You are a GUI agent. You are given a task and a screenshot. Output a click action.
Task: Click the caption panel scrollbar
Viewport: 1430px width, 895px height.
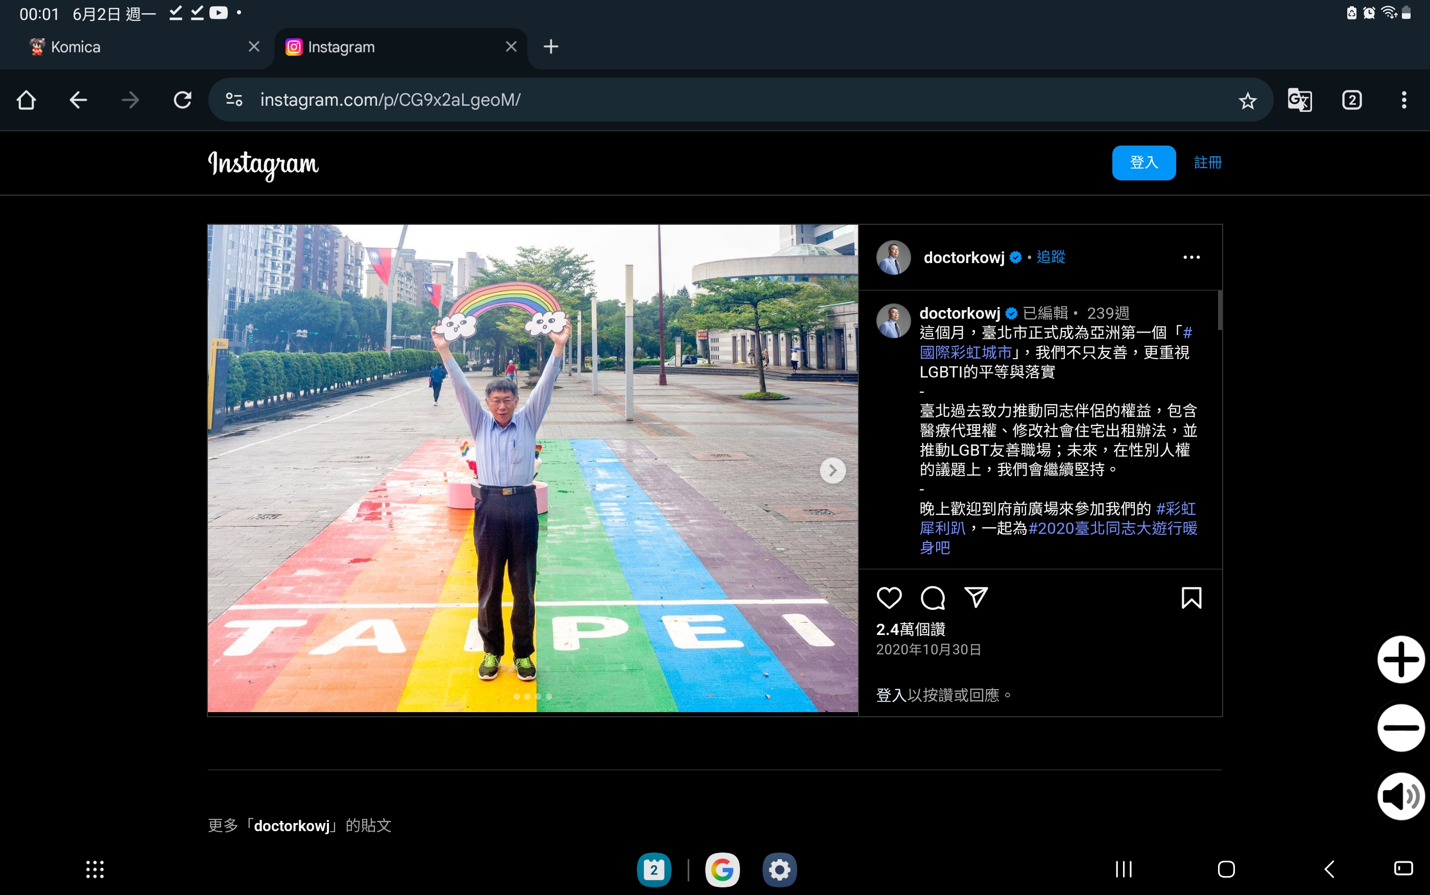(x=1220, y=310)
